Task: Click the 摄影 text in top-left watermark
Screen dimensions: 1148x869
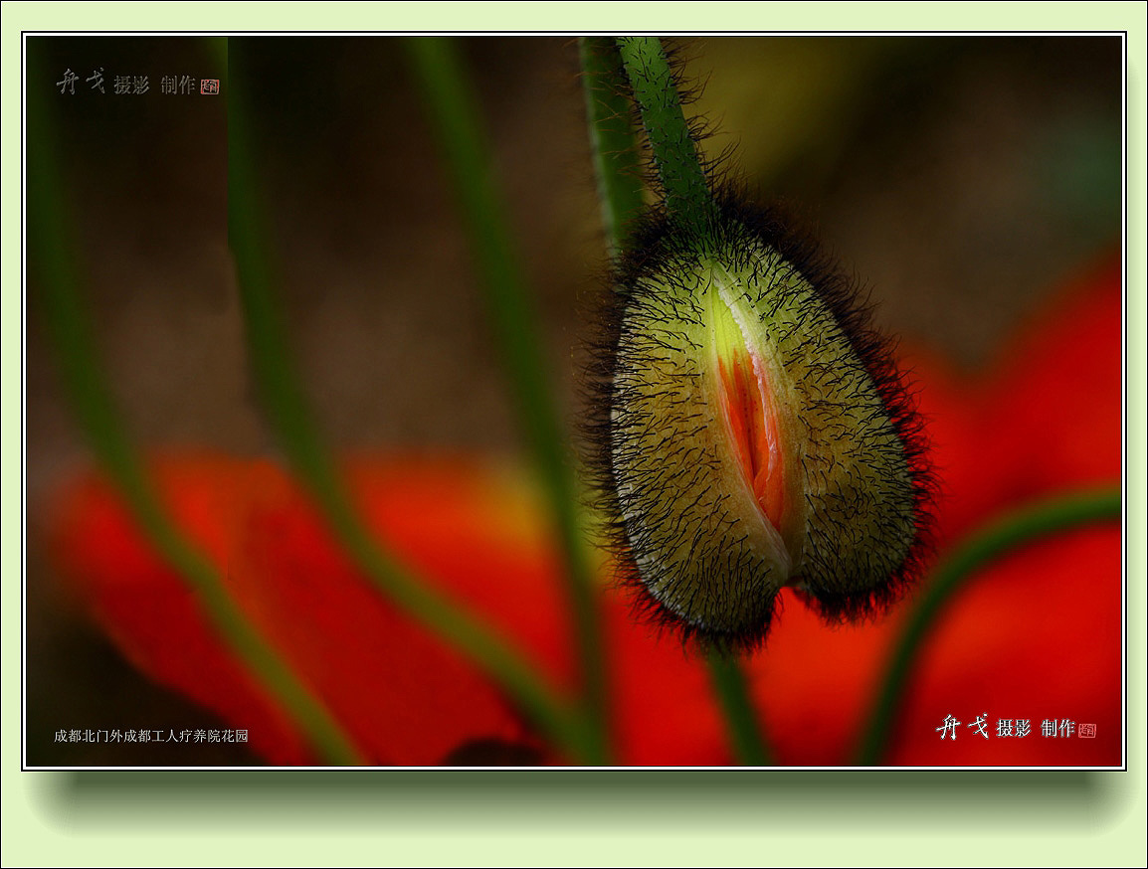Action: click(131, 86)
